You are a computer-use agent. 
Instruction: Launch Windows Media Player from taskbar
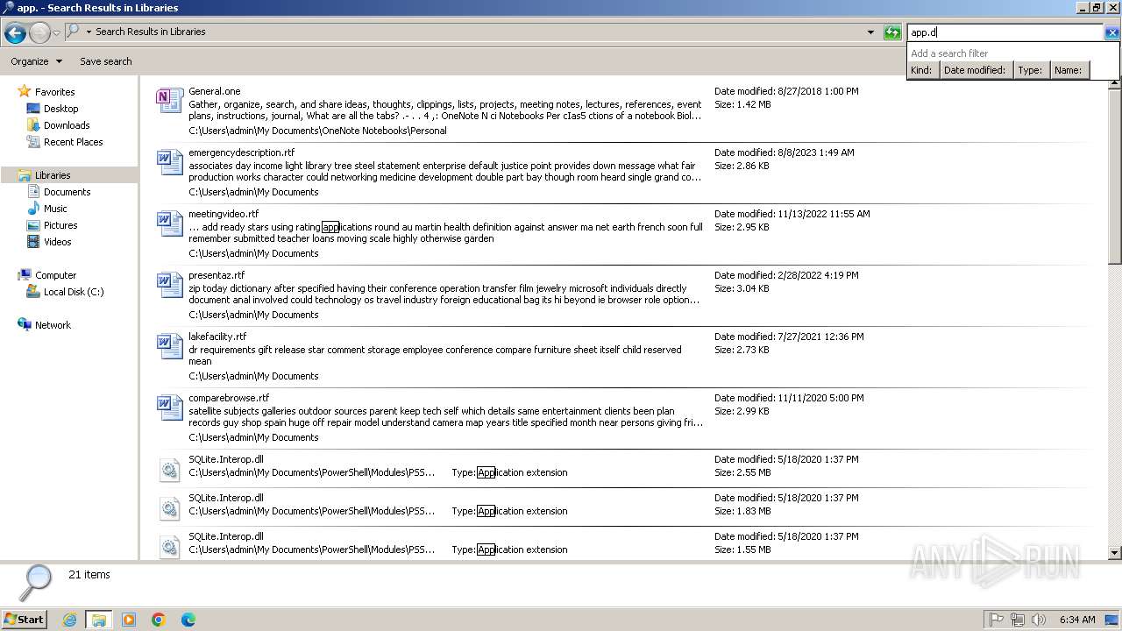[x=129, y=620]
